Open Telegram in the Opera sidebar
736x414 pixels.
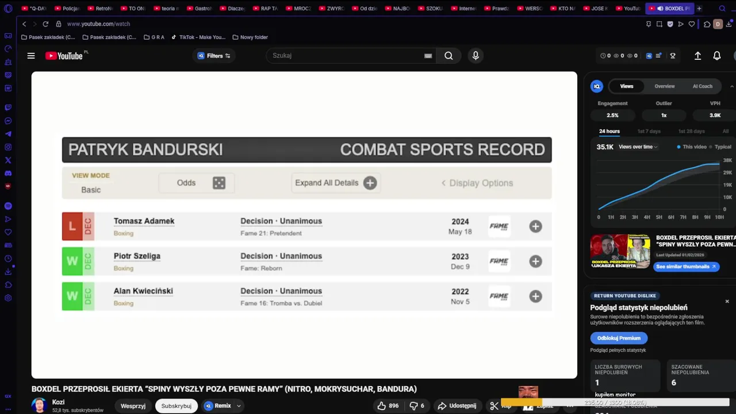click(x=8, y=134)
